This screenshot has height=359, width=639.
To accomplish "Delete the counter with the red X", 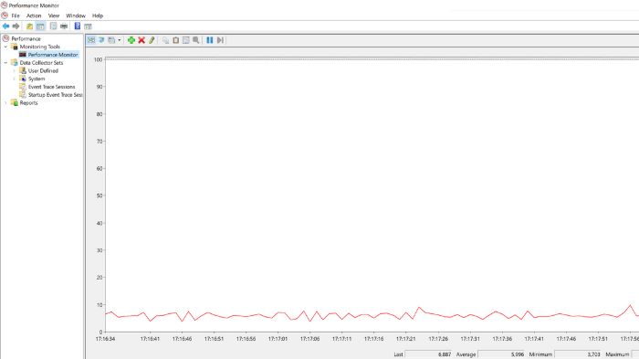I will tap(141, 40).
